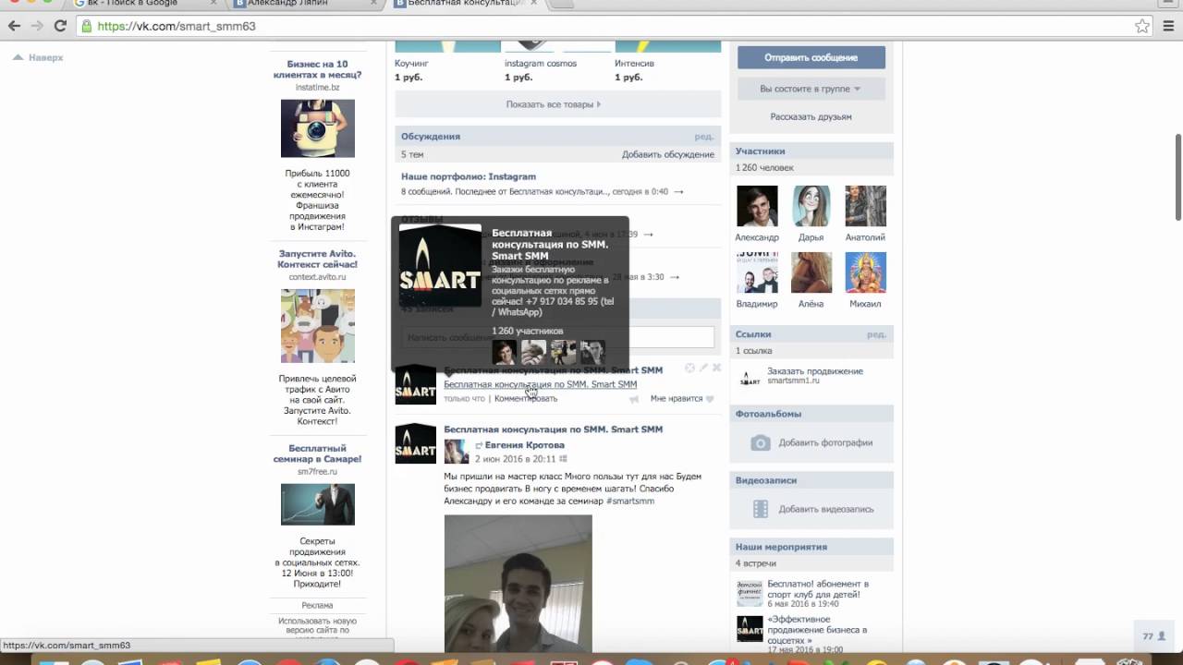Image resolution: width=1183 pixels, height=665 pixels.
Task: Open Евгения Кротова profile link
Action: pos(525,445)
